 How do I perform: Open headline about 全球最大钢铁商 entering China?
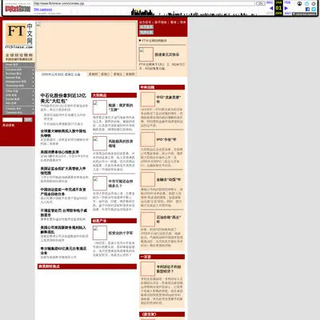pos(63,134)
